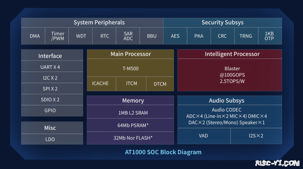The height and width of the screenshot is (169, 303).
Task: Click the I2S×2 audio block
Action: coord(256,136)
